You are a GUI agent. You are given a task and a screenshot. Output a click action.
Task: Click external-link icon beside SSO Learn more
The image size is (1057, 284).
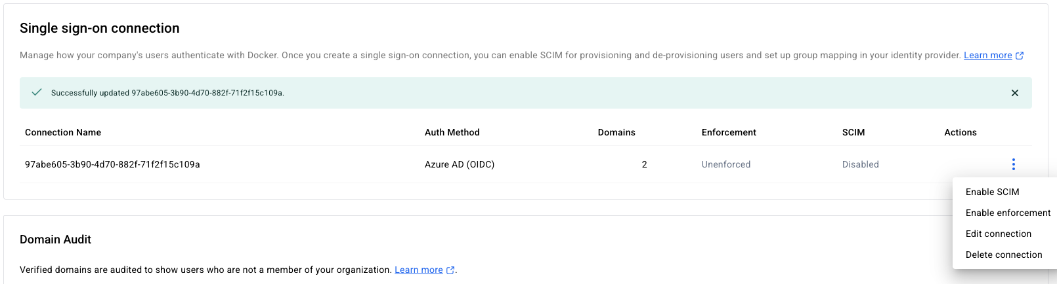coord(1020,56)
